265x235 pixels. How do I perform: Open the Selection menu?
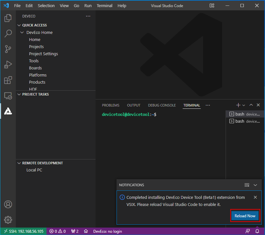(46, 5)
